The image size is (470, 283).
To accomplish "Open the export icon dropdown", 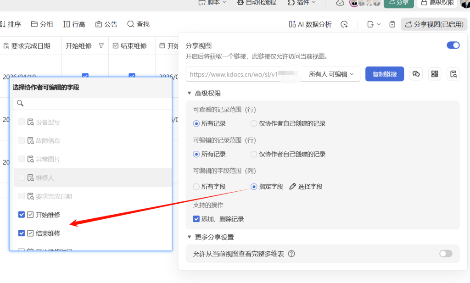I will [x=374, y=24].
